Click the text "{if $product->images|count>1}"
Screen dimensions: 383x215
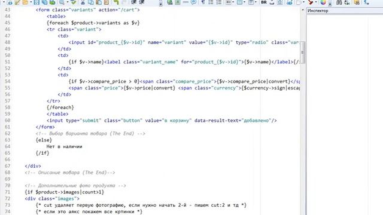pyautogui.click(x=64, y=192)
